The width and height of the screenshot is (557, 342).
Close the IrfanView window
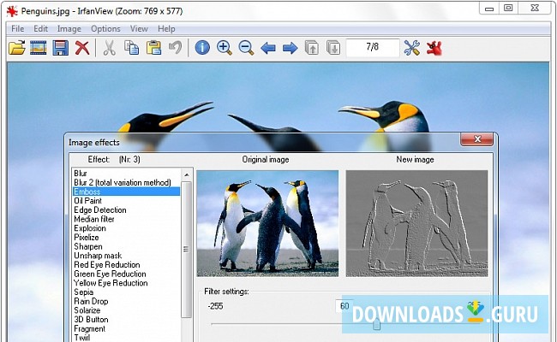click(535, 9)
